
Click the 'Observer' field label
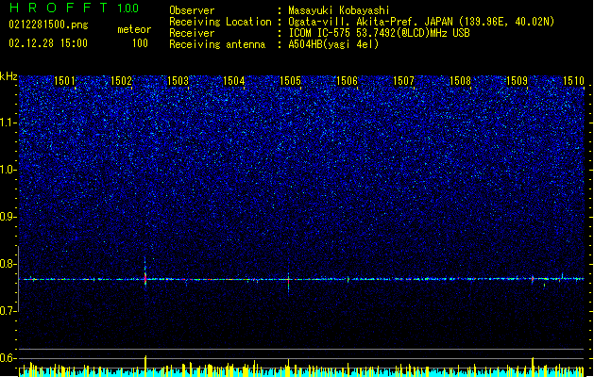[192, 10]
